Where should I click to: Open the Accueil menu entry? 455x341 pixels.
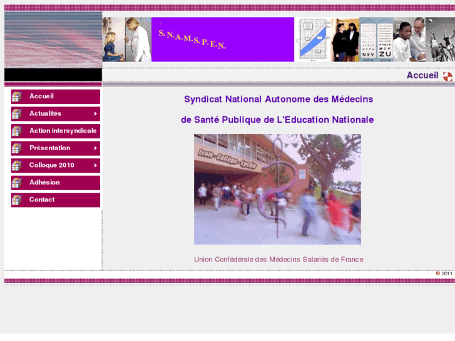56,96
